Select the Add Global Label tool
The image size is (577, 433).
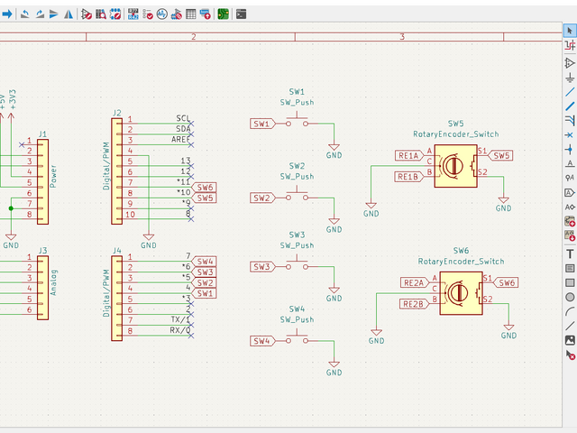pyautogui.click(x=570, y=192)
